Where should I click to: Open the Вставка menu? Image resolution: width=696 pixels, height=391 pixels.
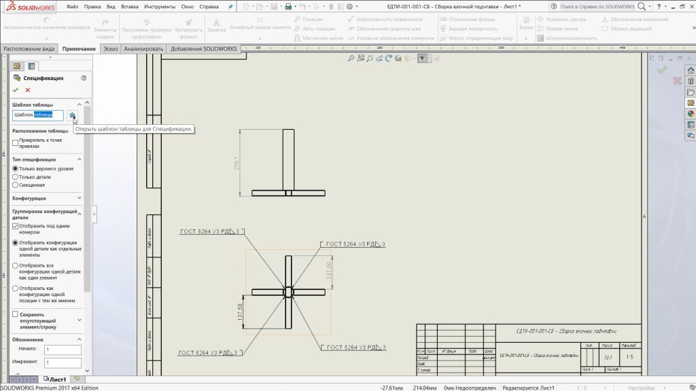coord(130,7)
